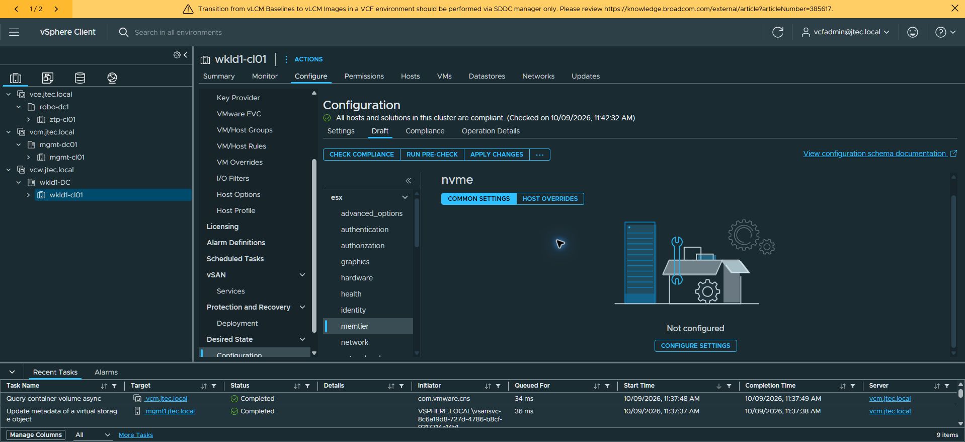This screenshot has width=965, height=442.
Task: Collapse the vSAN settings section
Action: pos(302,275)
